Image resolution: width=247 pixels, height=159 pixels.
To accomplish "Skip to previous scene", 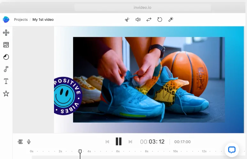I will click(x=107, y=142).
